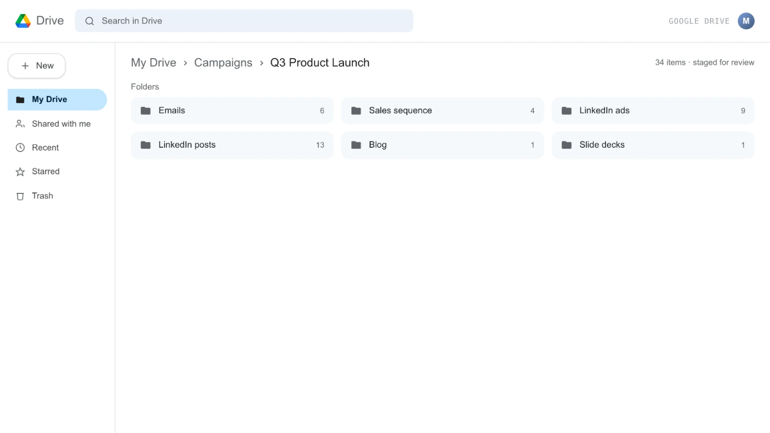Viewport: 770px width, 433px height.
Task: Open the account avatar M
Action: [746, 21]
